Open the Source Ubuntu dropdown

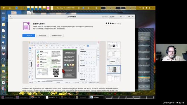coord(115,17)
